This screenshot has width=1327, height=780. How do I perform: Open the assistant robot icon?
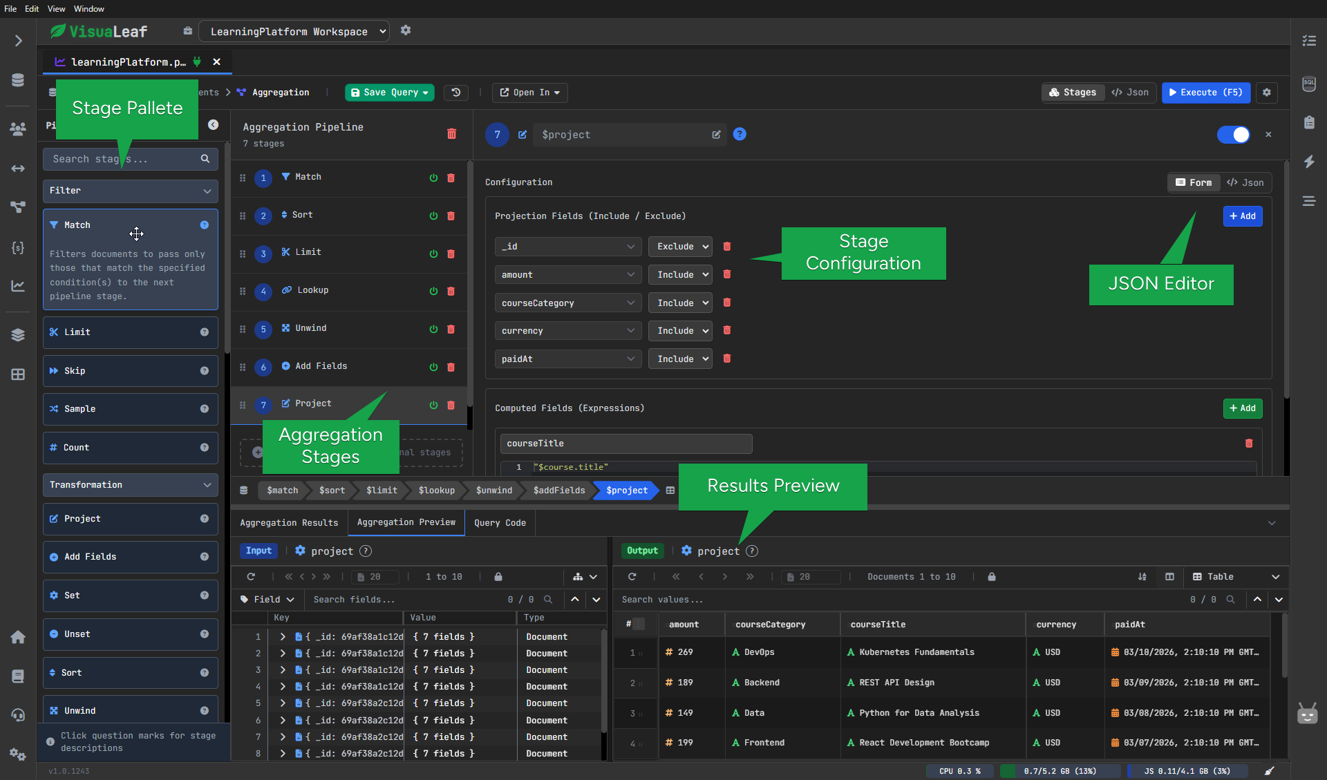[1307, 714]
